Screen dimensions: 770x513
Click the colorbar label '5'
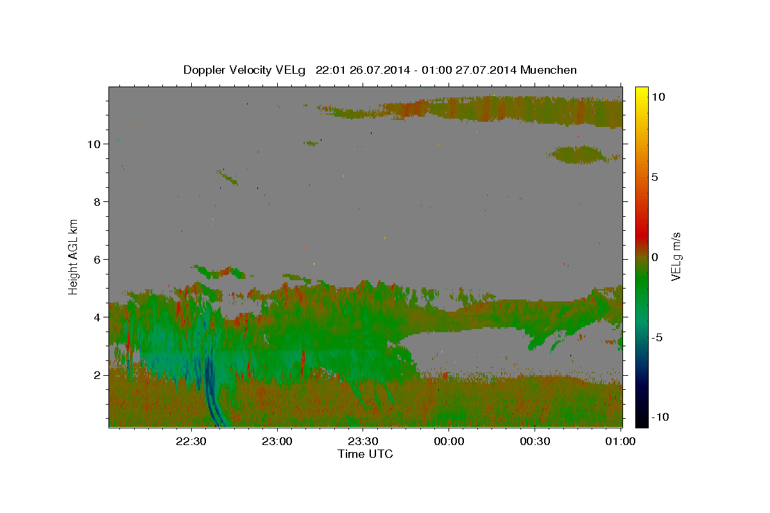(654, 177)
